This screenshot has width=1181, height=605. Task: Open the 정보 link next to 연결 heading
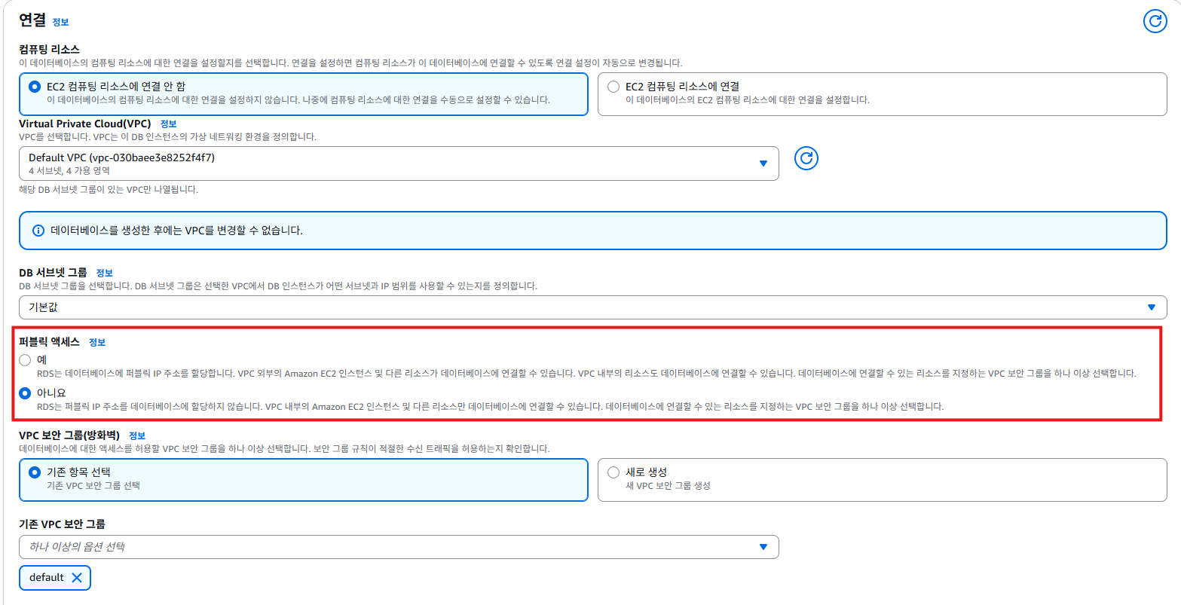click(x=60, y=23)
